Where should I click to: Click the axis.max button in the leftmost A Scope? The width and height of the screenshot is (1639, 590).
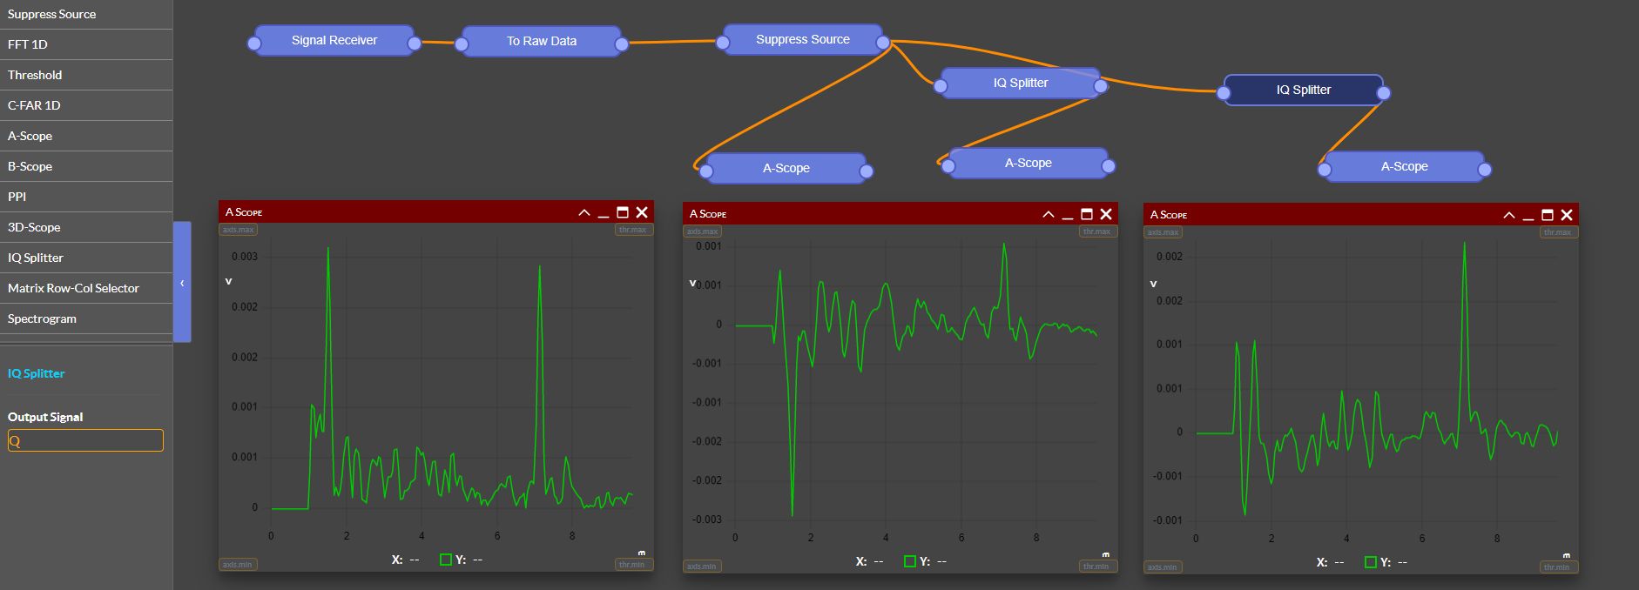pyautogui.click(x=238, y=230)
